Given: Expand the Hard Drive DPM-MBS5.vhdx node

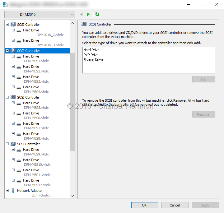Looking at the screenshot, I should click(x=13, y=103).
